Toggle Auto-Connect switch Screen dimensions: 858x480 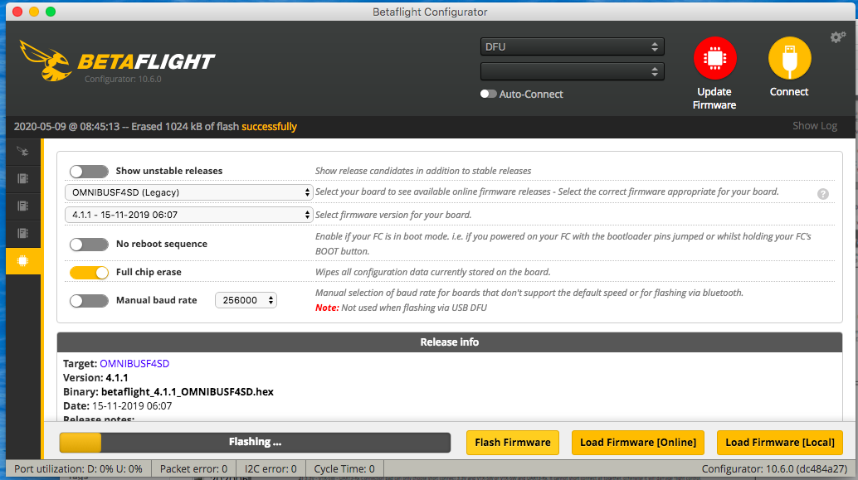[x=488, y=94]
